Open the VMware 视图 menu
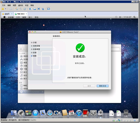The image size is (140, 123). point(15,5)
